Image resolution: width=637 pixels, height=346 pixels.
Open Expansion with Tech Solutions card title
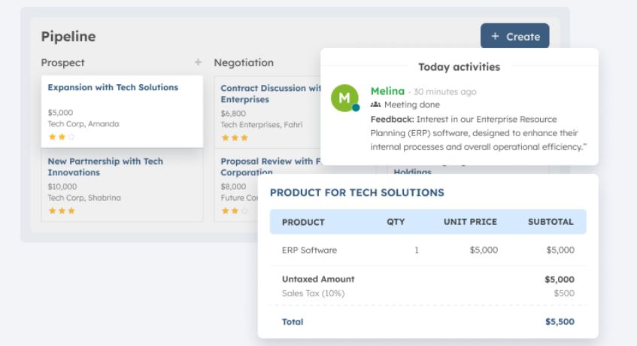point(113,87)
